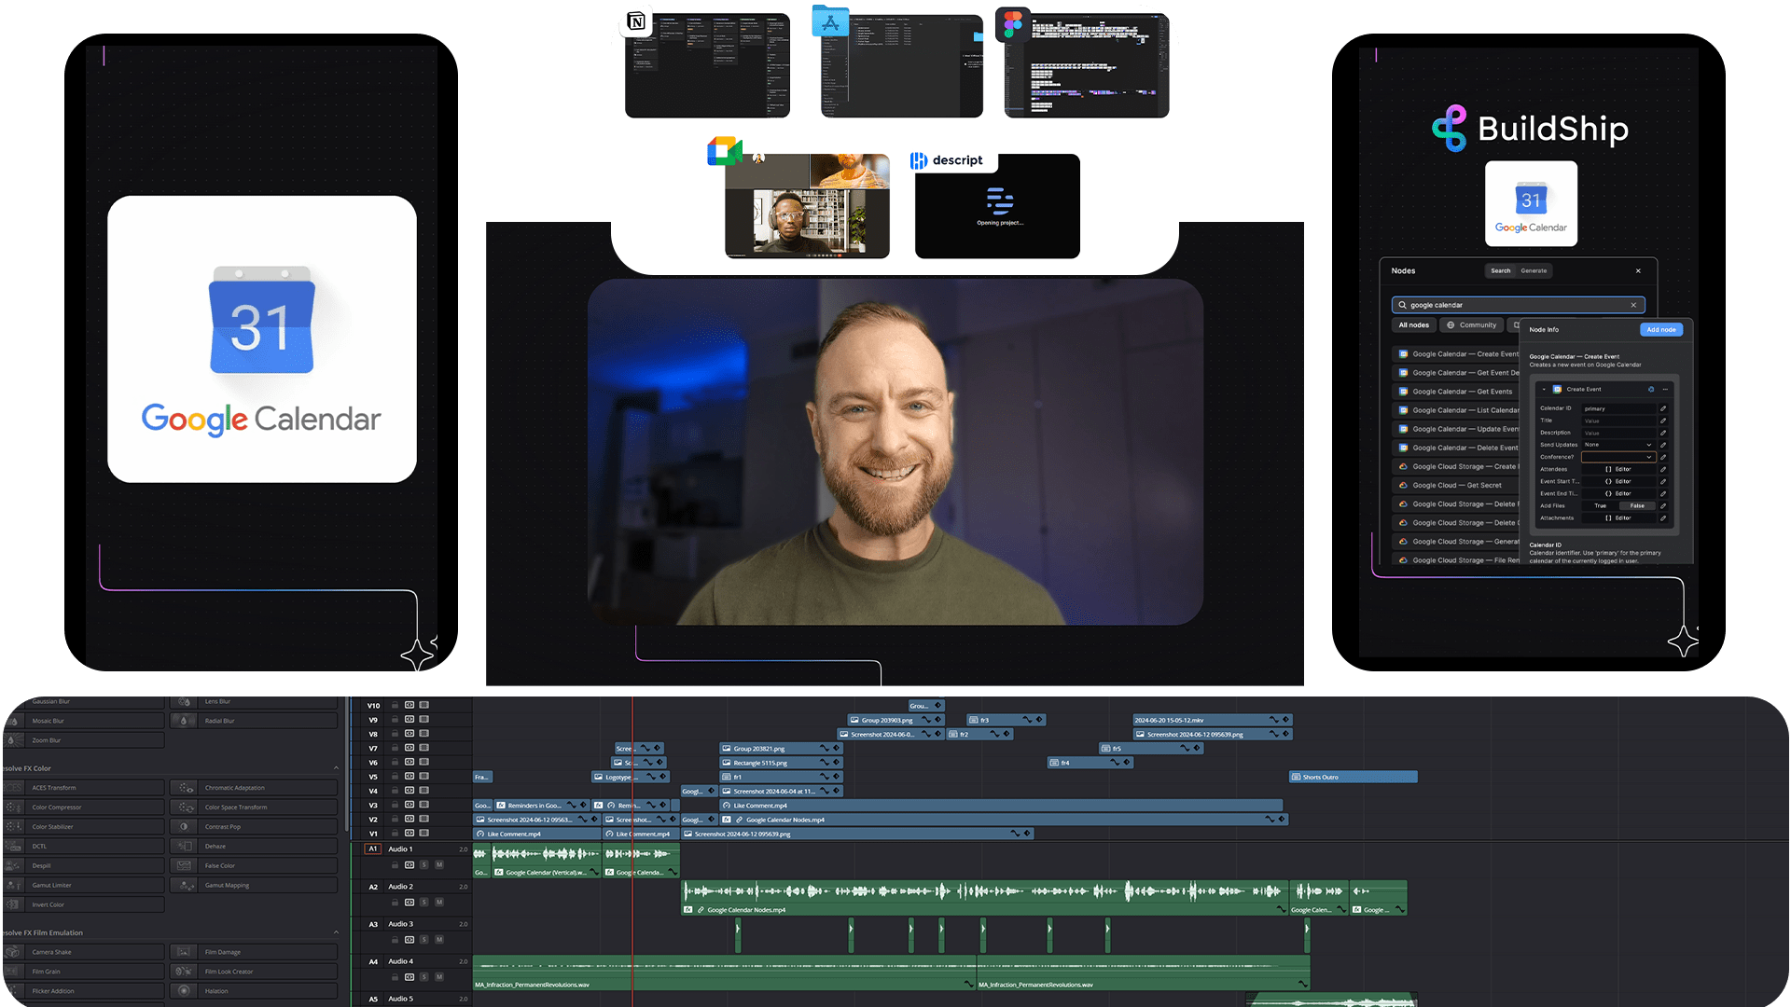
Task: Toggle lock on video track V1
Action: pos(396,834)
